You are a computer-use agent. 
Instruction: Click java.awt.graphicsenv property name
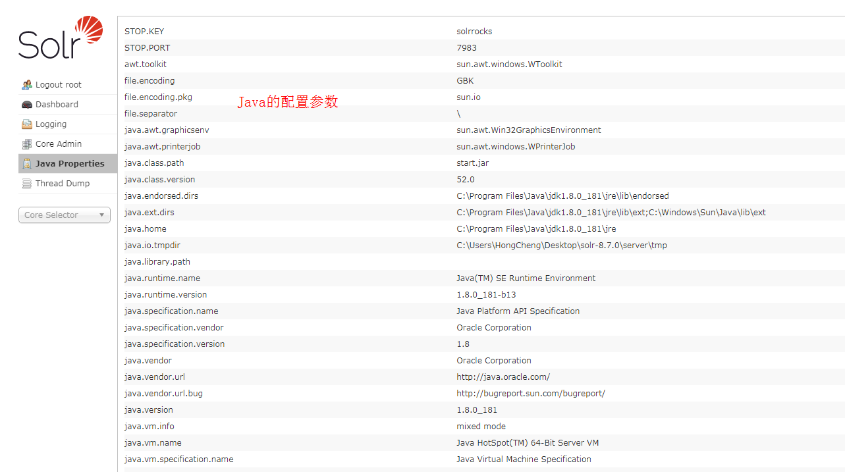[x=167, y=130]
